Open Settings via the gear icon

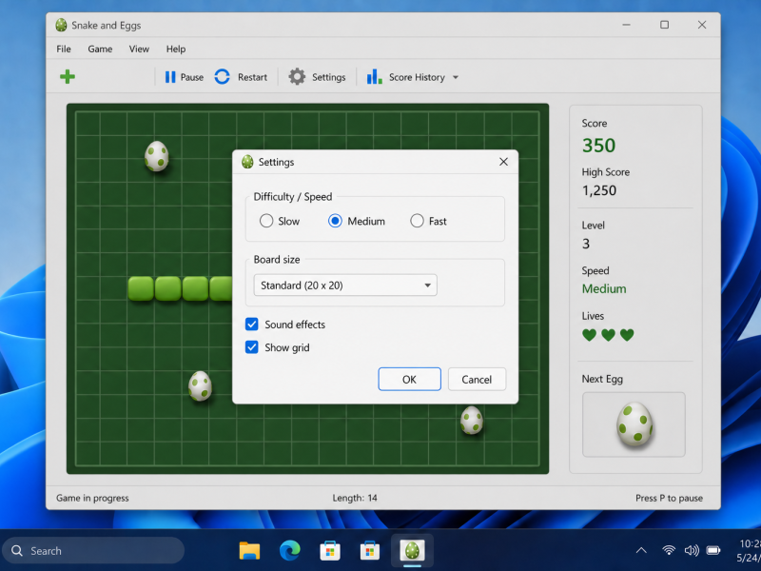pos(297,77)
